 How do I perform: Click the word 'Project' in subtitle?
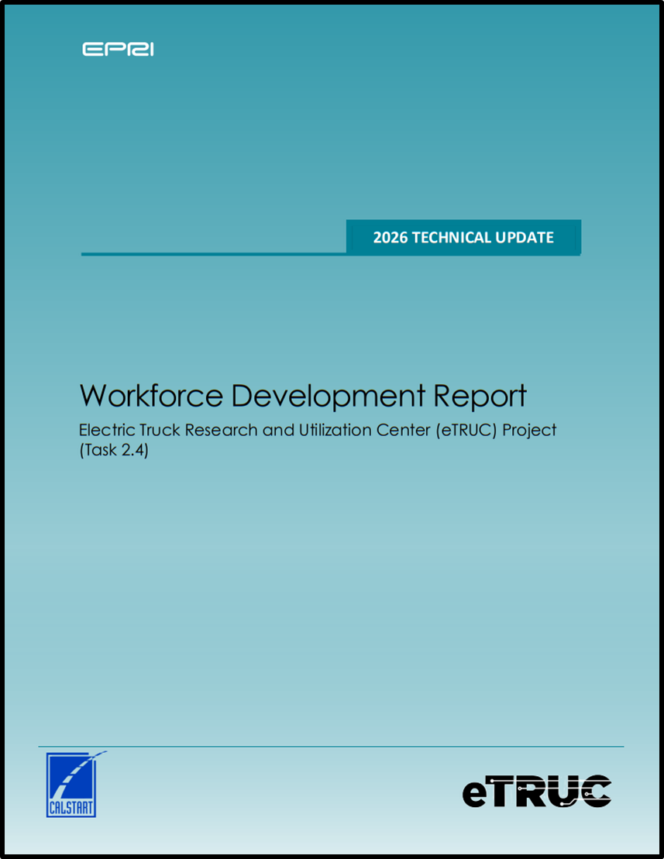pos(529,430)
